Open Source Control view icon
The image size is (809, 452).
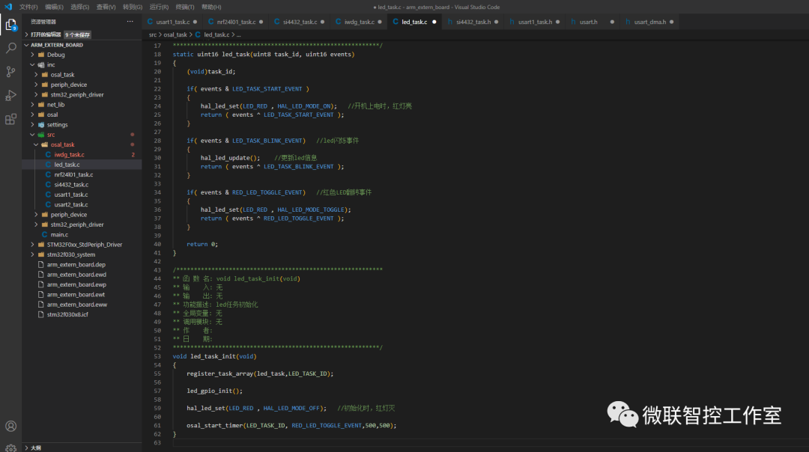(x=11, y=72)
